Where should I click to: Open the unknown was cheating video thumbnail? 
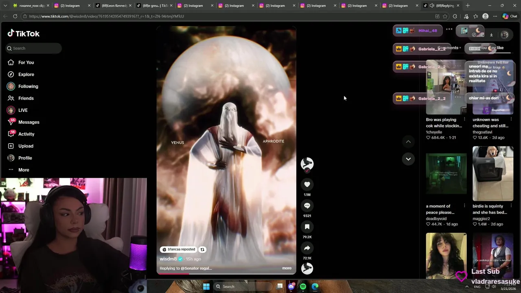tap(493, 87)
